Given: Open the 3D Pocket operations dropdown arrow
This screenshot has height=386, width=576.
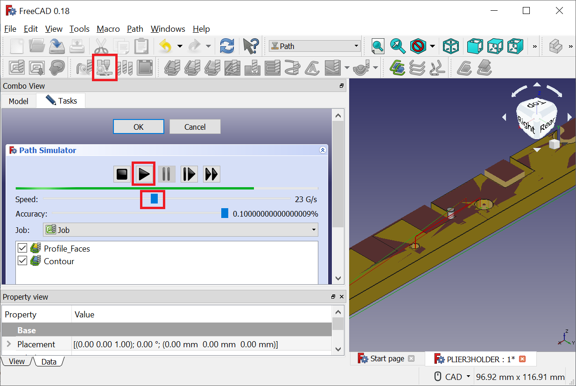Looking at the screenshot, I should tap(346, 68).
